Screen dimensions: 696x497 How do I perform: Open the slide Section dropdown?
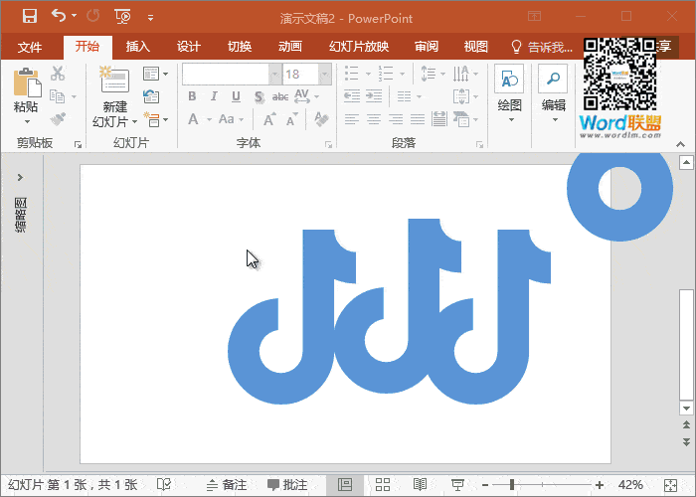155,120
